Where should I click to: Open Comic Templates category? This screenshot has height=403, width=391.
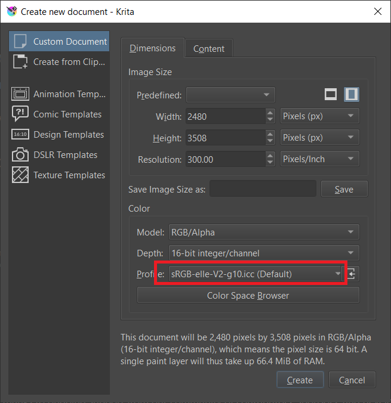click(59, 114)
